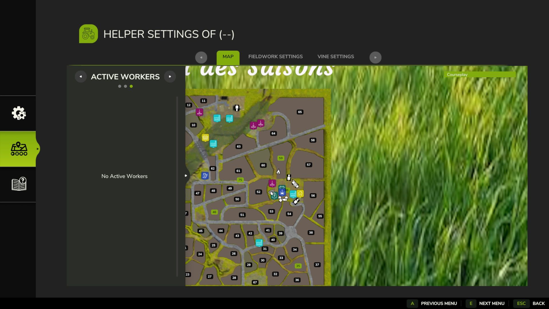
Task: Click the vehicle marker near field 11
Action: point(236,108)
